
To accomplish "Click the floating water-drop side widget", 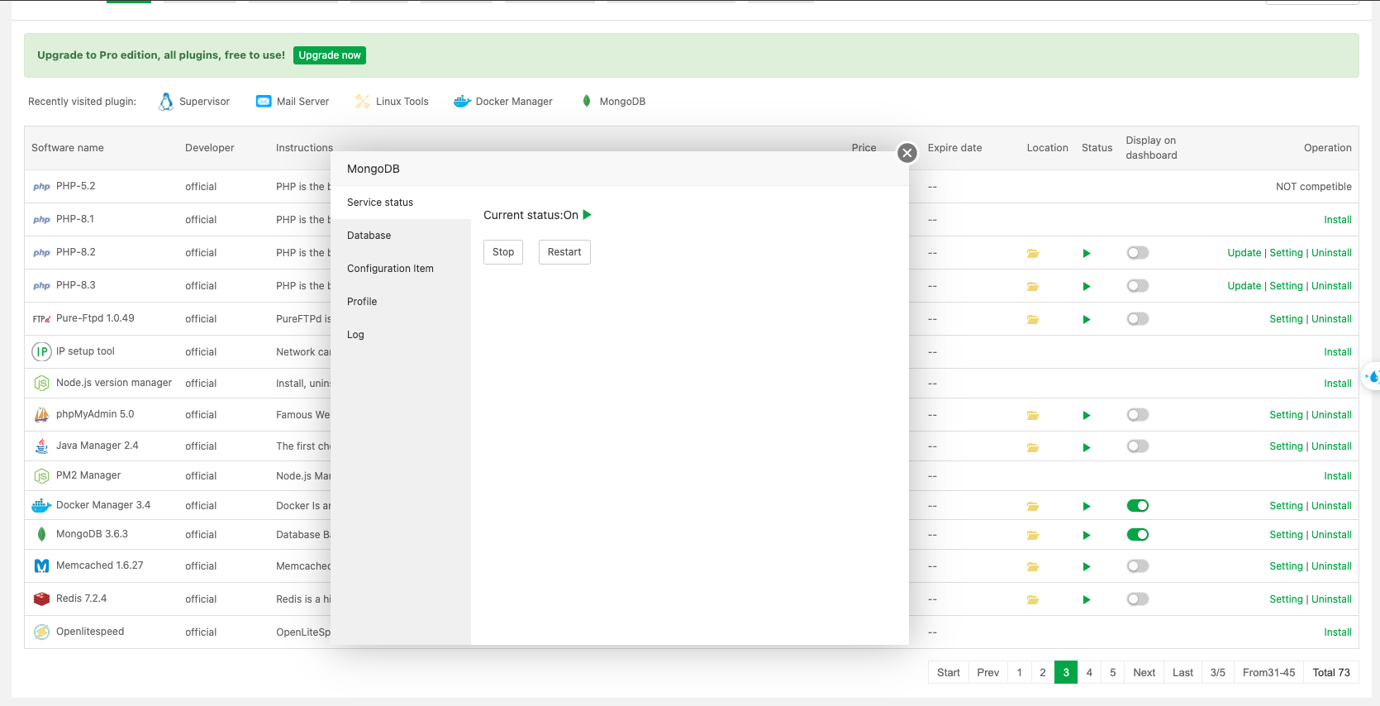I will pyautogui.click(x=1372, y=377).
